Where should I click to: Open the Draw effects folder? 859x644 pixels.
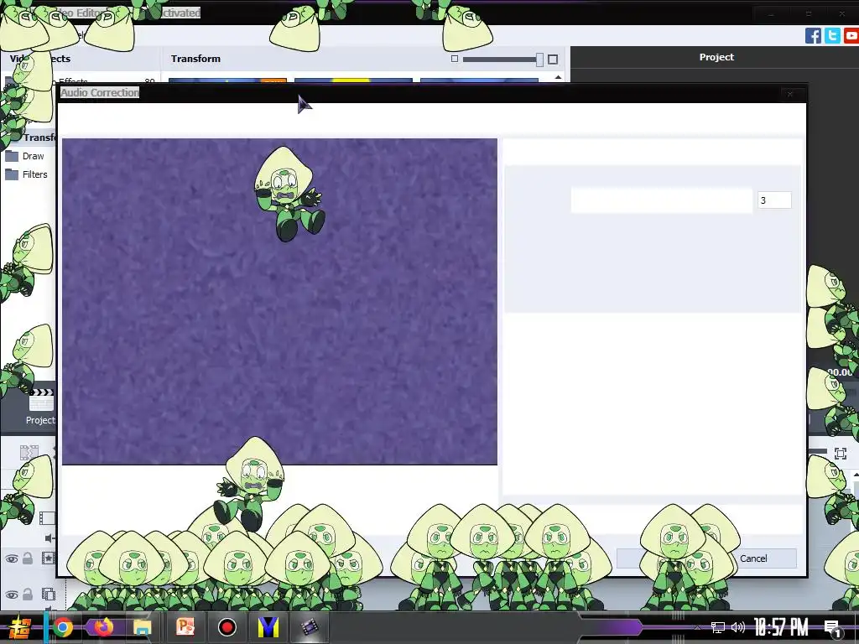[x=25, y=156]
